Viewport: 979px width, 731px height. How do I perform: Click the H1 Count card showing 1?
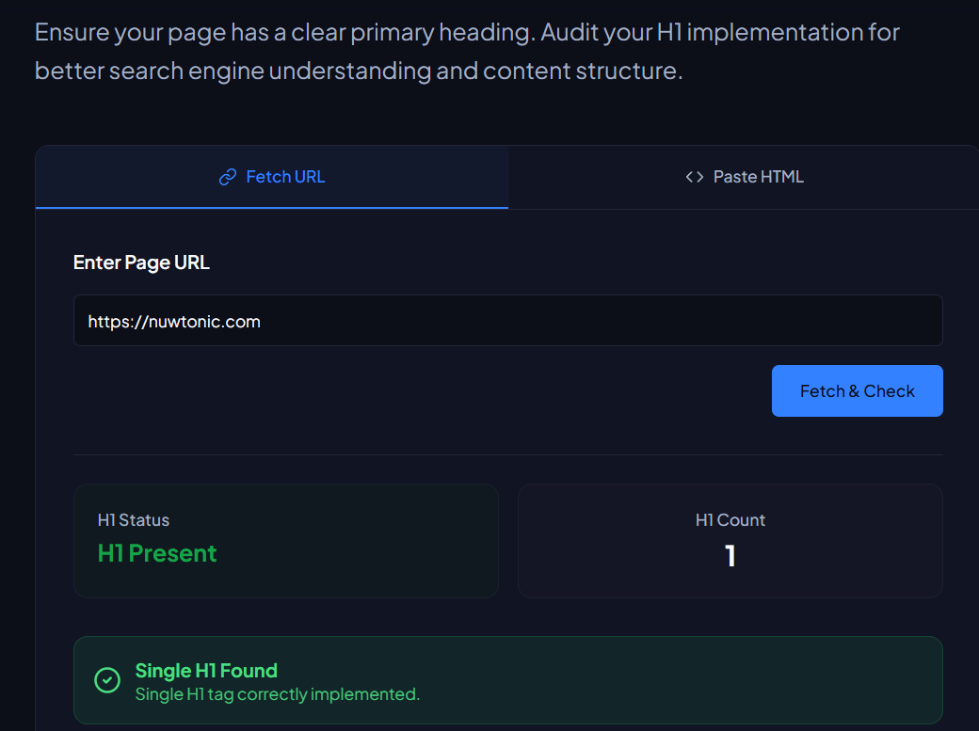tap(730, 540)
